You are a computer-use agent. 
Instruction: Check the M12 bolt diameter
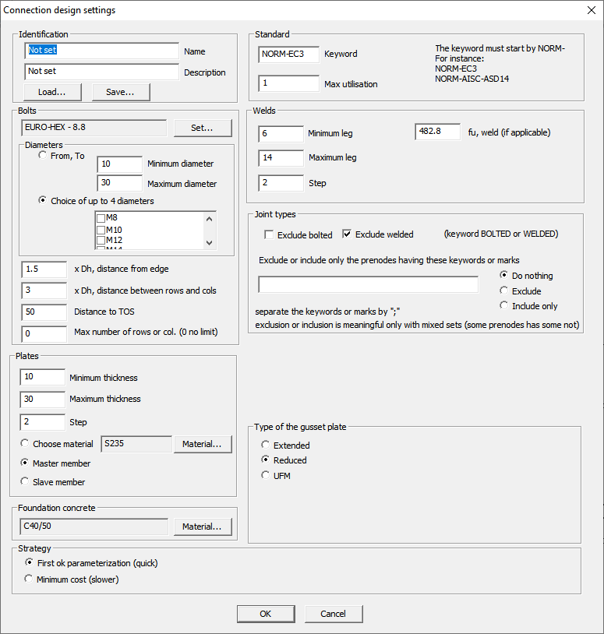(x=101, y=241)
